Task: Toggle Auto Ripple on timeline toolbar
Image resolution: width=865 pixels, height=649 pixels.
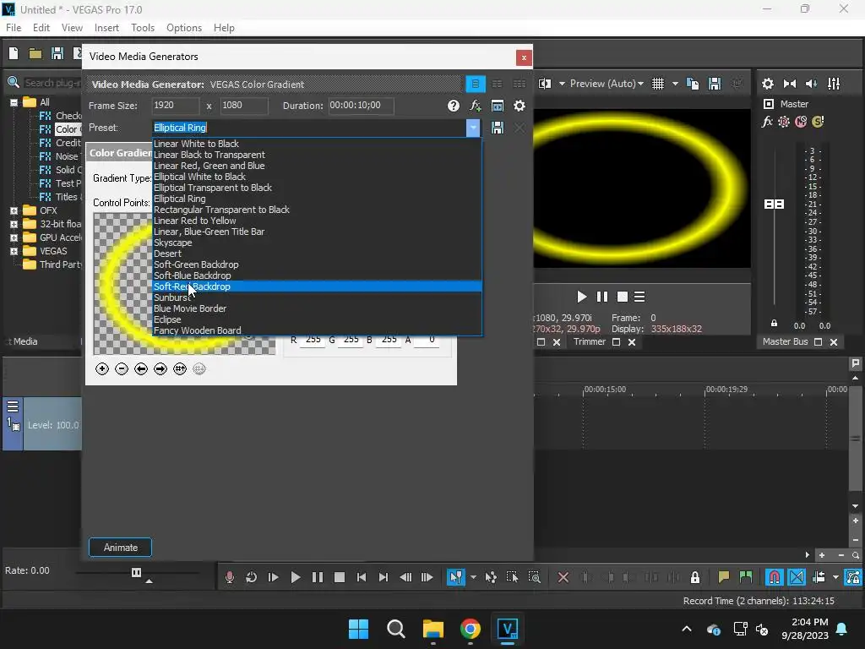Action: (819, 578)
